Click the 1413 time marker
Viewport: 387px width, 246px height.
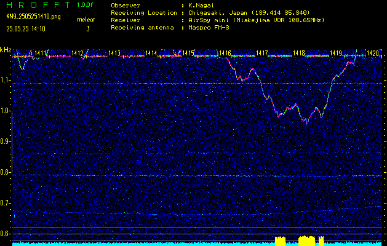click(114, 53)
